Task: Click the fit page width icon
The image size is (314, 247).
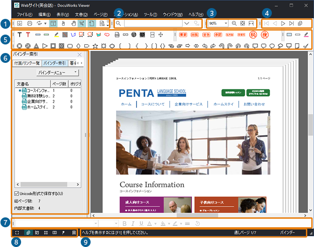Action: point(251,23)
